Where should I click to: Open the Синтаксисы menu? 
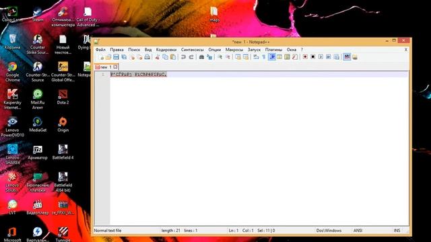click(192, 50)
